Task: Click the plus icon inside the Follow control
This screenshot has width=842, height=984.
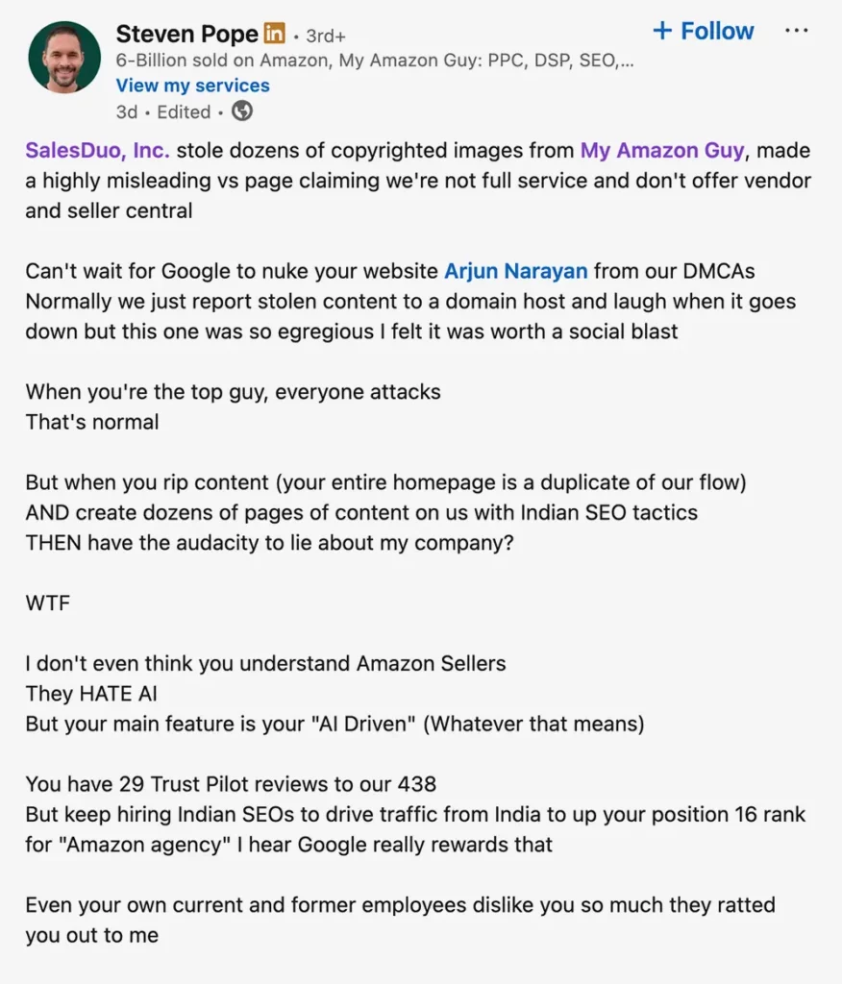Action: pyautogui.click(x=662, y=30)
